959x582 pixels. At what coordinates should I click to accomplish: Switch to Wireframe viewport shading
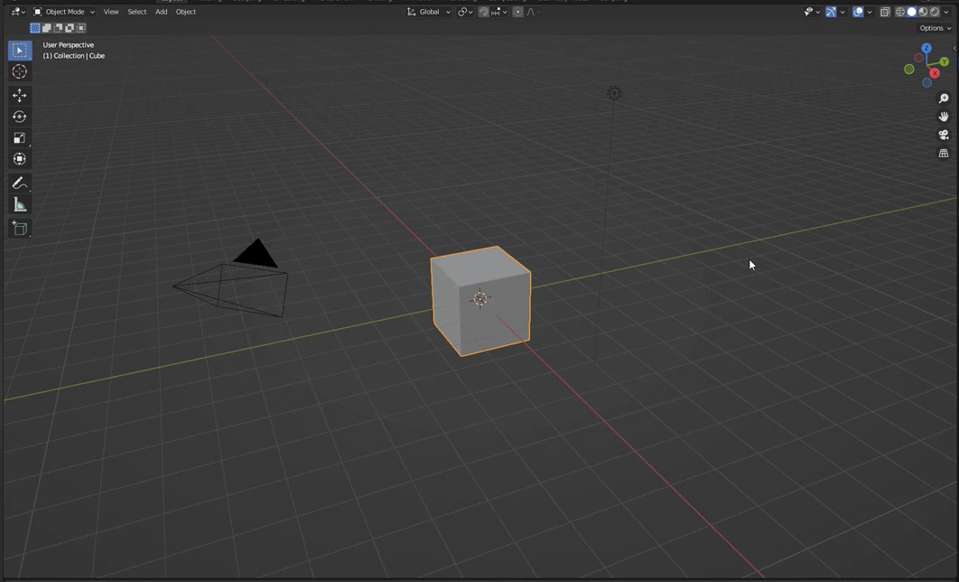899,12
